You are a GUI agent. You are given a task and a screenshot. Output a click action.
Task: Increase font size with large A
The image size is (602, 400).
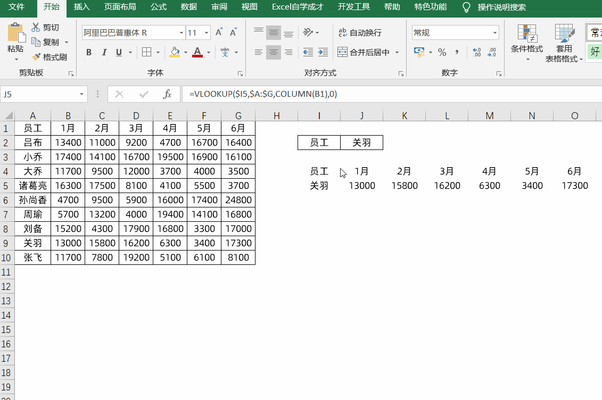click(x=219, y=32)
